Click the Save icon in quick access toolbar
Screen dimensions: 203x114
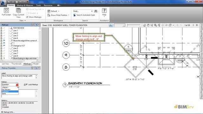pos(13,2)
